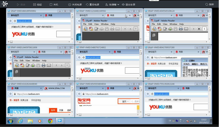Open the File menu in 15.pdf Adobe Reader
This screenshot has height=127, width=219.
pos(85,24)
